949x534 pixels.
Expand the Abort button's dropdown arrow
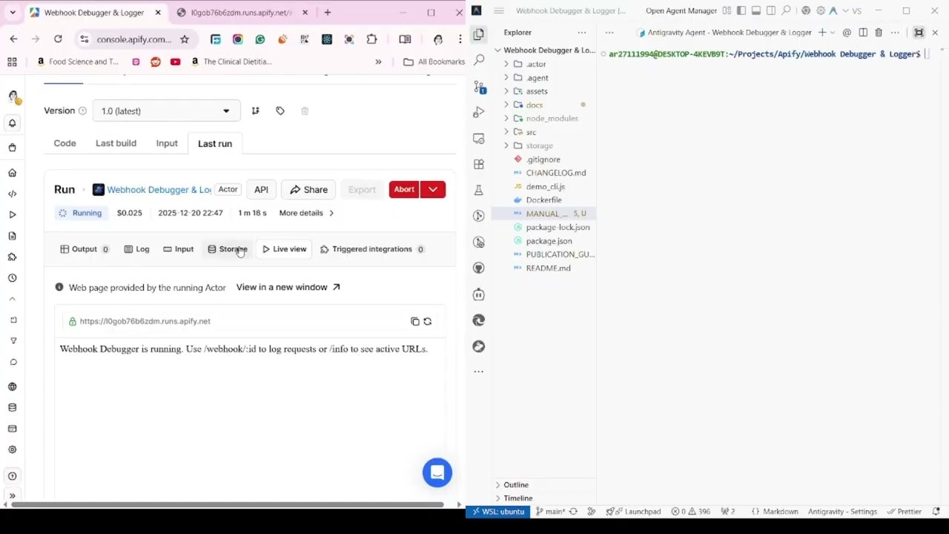click(432, 189)
